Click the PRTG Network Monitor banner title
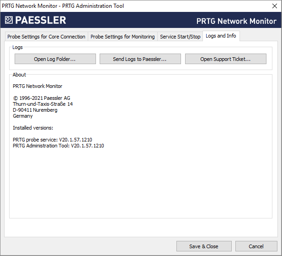Screen dimensions: 282x256 (236, 21)
